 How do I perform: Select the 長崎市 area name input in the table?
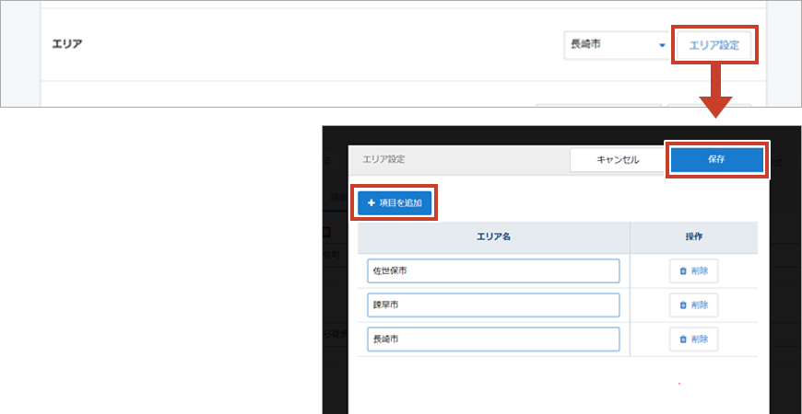pos(493,339)
